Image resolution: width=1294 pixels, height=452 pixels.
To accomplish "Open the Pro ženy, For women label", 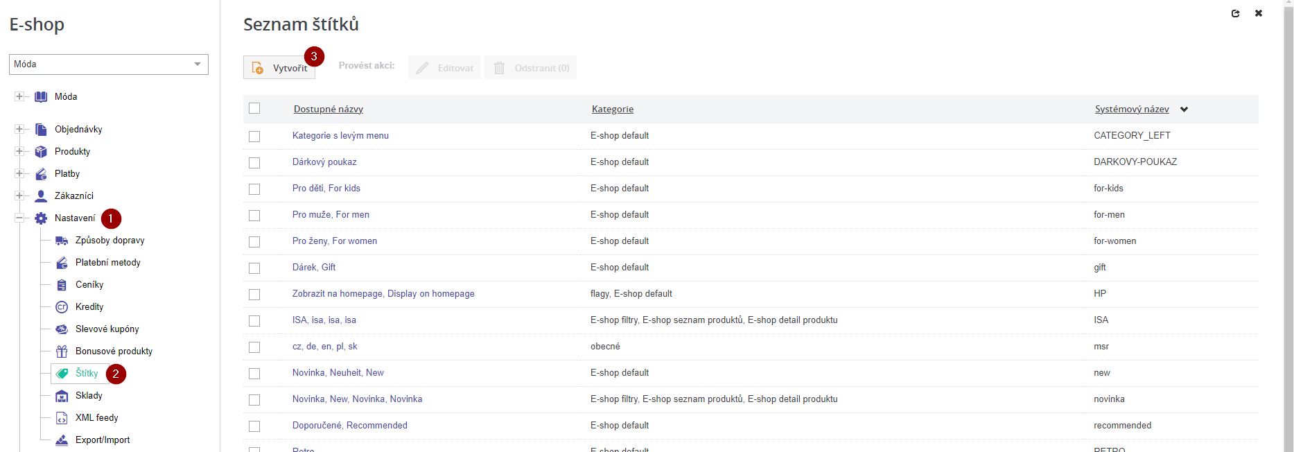I will coord(335,241).
